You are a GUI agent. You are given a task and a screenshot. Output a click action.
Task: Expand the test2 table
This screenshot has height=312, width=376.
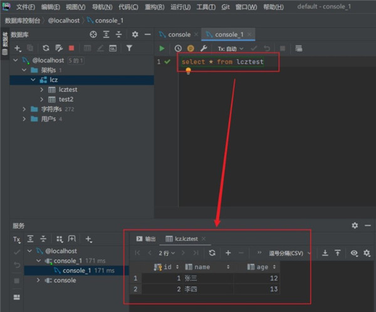point(42,99)
